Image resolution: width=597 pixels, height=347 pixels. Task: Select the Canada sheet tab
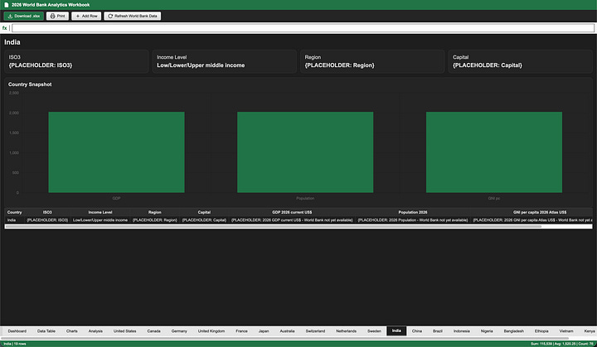[x=154, y=331]
